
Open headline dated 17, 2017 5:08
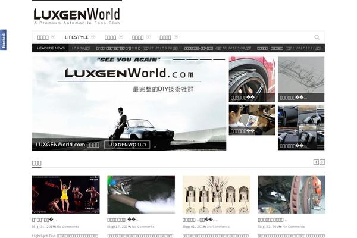pyautogui.click(x=217, y=48)
